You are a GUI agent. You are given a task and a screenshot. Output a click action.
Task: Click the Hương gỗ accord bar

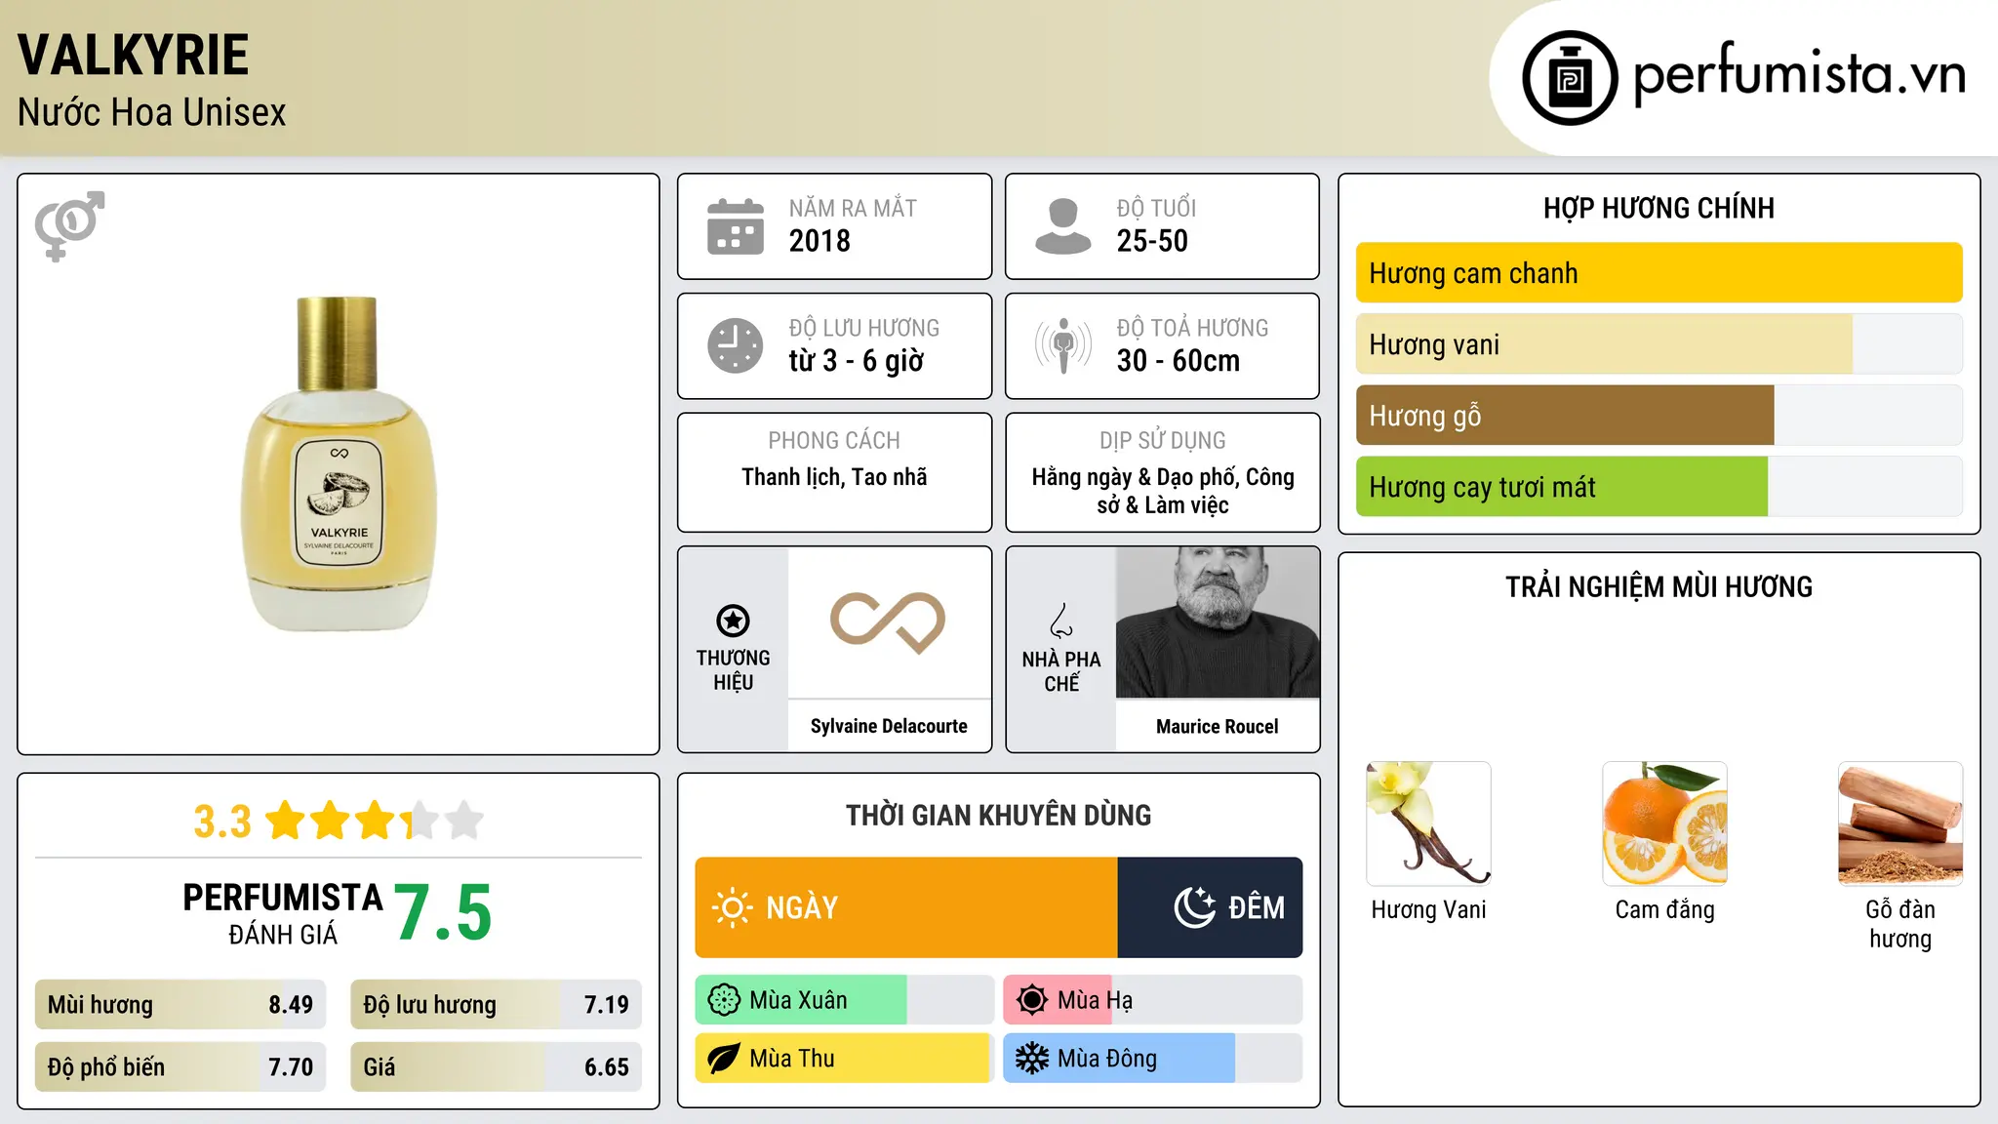coord(1658,416)
